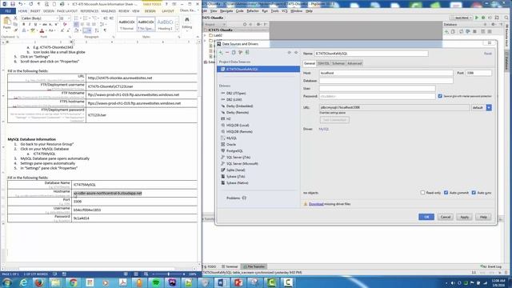The image size is (512, 288).
Task: Switch to the Schemas tab
Action: [x=338, y=63]
